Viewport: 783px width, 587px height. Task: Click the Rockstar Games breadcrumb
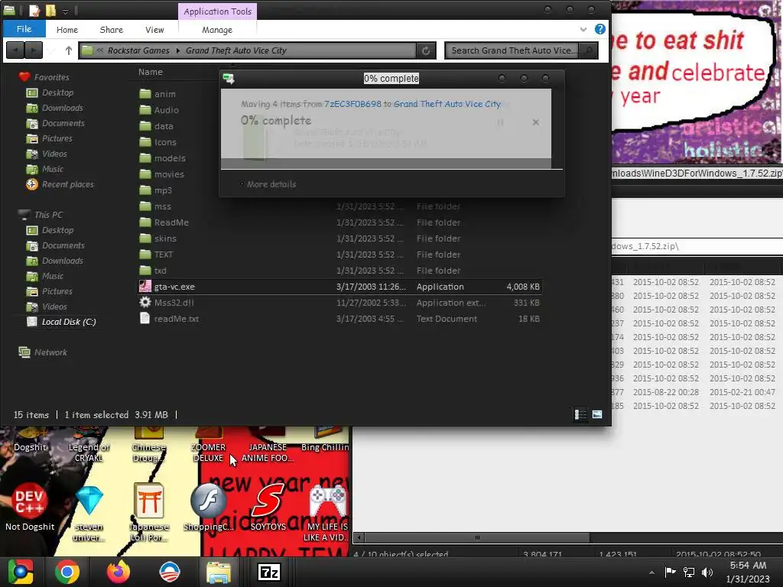[x=138, y=50]
